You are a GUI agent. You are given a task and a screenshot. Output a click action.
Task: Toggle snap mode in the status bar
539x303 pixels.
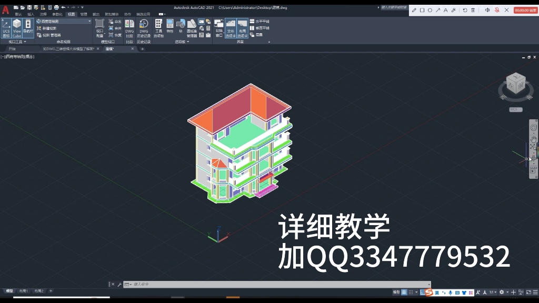click(x=410, y=292)
